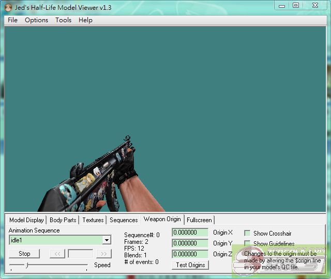331x279 pixels.
Task: Open the Help menu
Action: point(85,20)
